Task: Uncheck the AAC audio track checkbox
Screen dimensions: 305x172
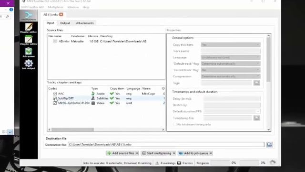Action: point(55,94)
